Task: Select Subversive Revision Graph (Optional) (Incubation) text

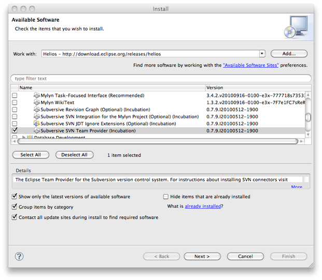Action: [95, 110]
